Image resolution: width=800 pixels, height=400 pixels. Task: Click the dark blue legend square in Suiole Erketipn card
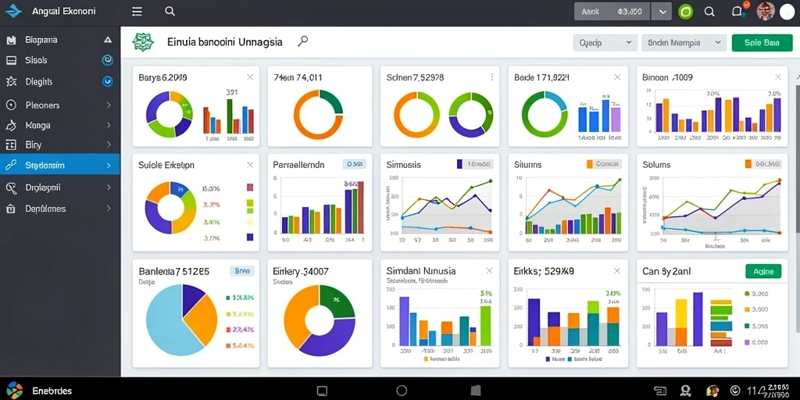click(249, 237)
